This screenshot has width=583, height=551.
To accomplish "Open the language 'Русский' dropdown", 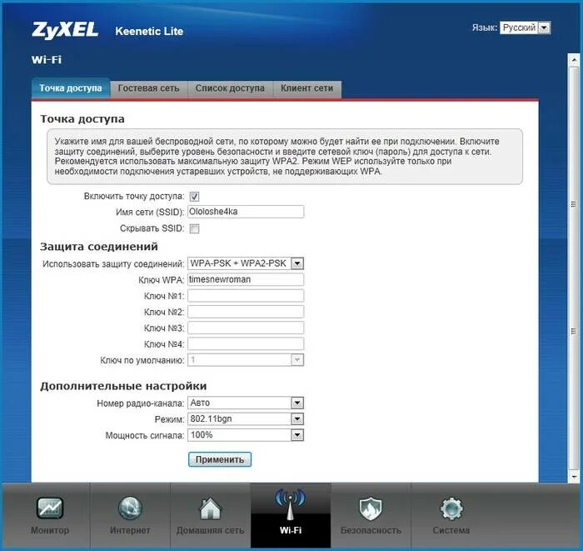I will tap(525, 28).
